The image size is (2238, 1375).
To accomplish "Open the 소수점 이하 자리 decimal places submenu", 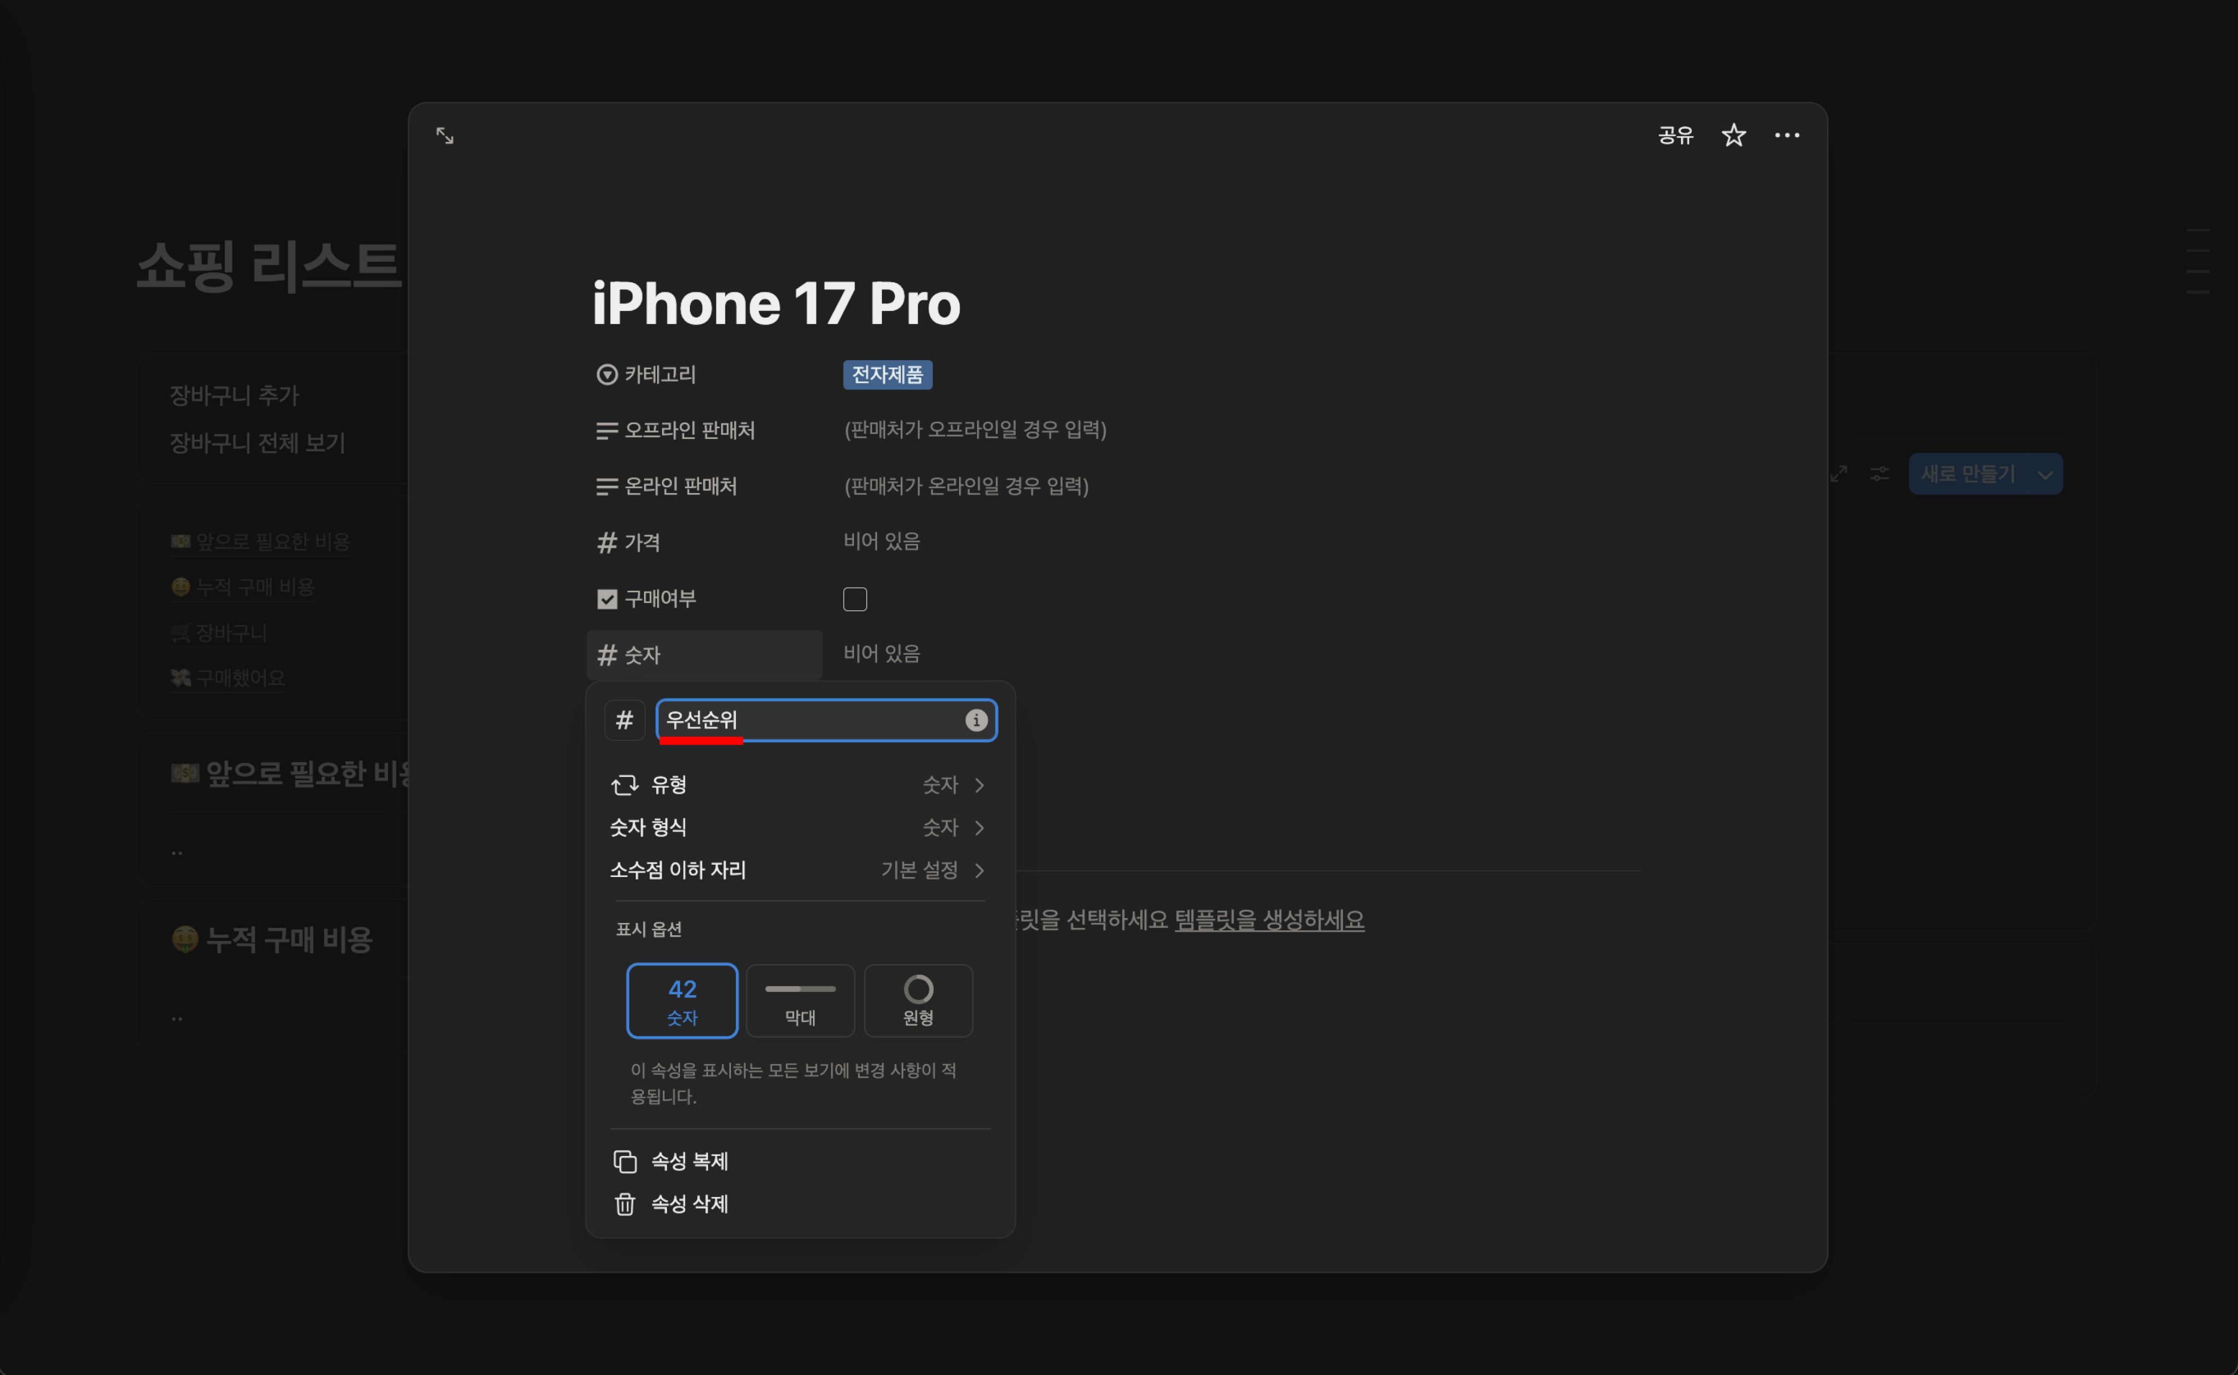I will pos(799,870).
